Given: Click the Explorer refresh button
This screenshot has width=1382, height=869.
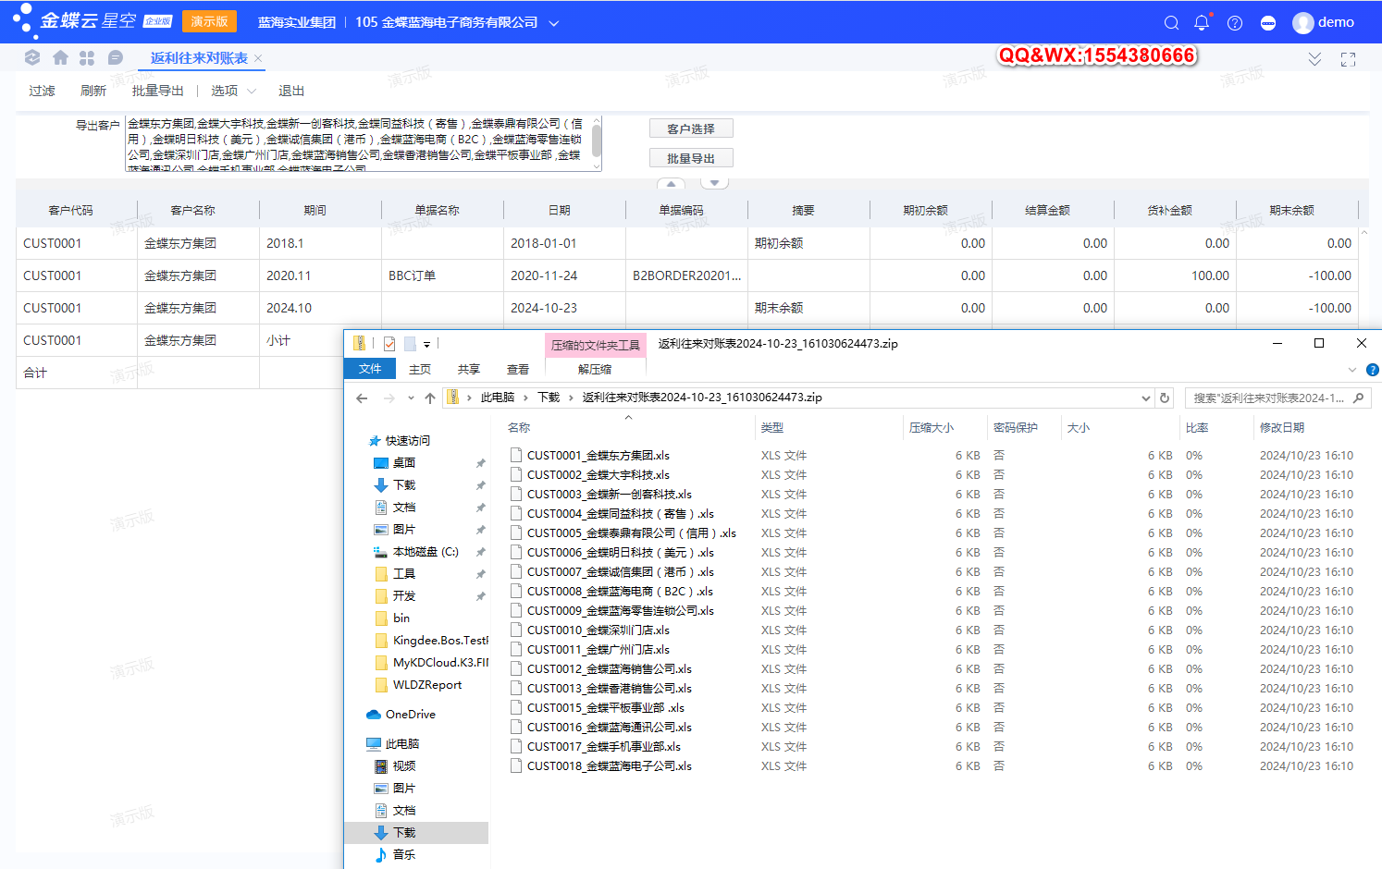Looking at the screenshot, I should 1165,398.
